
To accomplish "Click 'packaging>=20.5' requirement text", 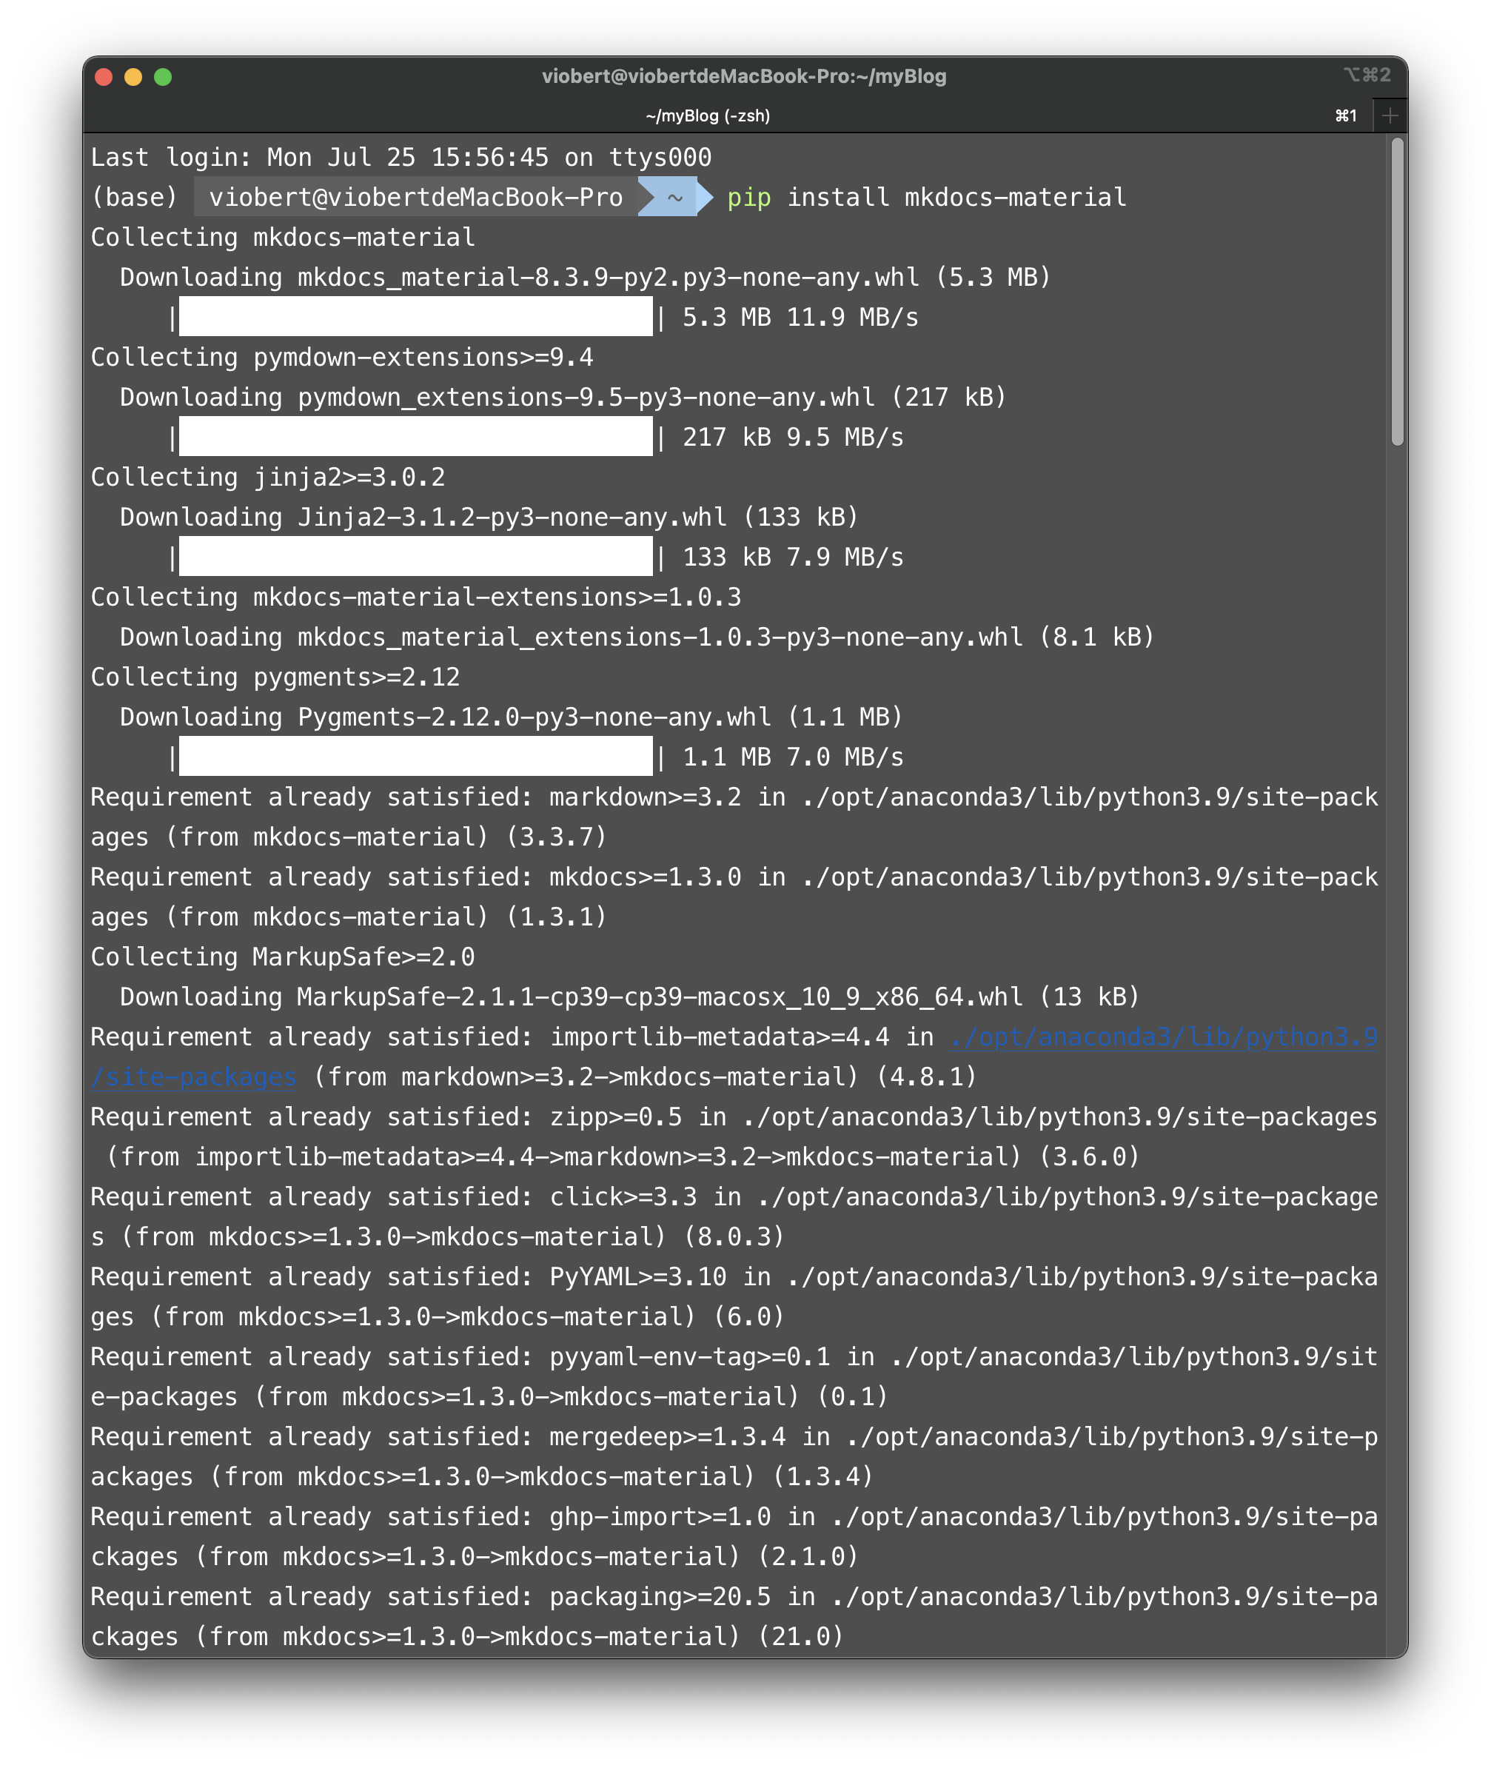I will 660,1596.
